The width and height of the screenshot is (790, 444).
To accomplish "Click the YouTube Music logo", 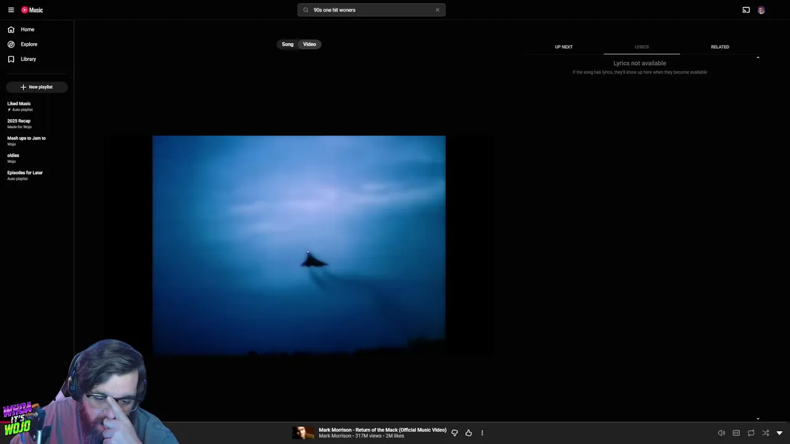I will click(x=32, y=10).
